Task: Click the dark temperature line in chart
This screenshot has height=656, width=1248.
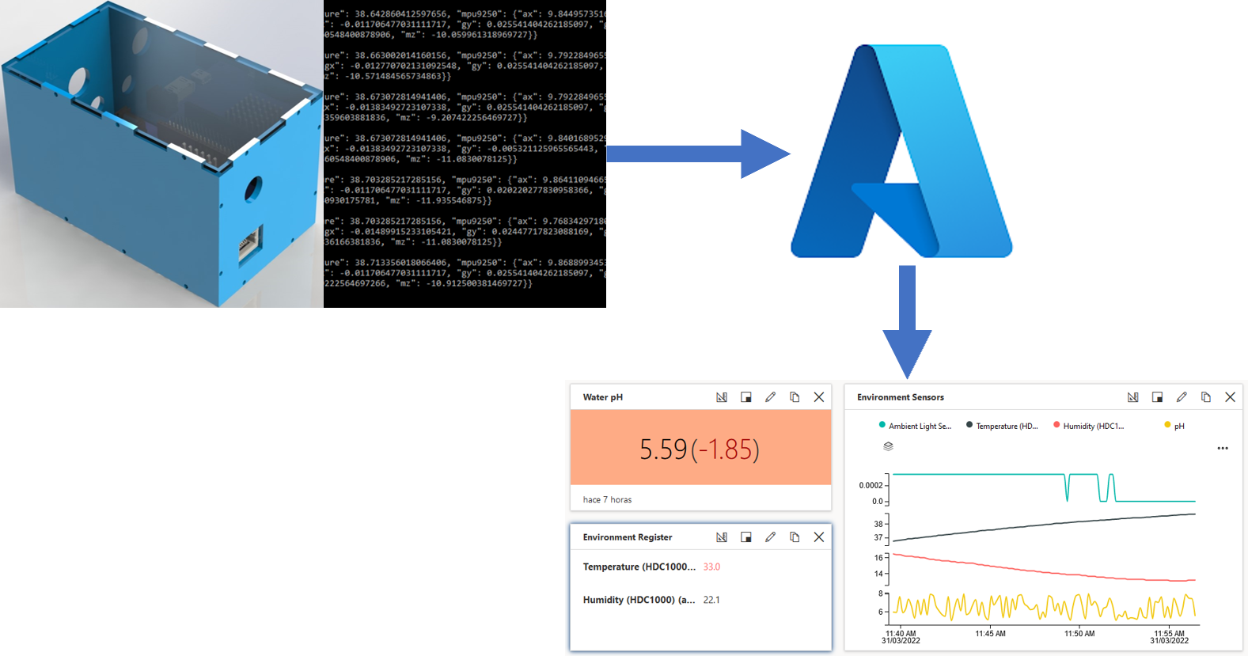Action: click(1045, 524)
